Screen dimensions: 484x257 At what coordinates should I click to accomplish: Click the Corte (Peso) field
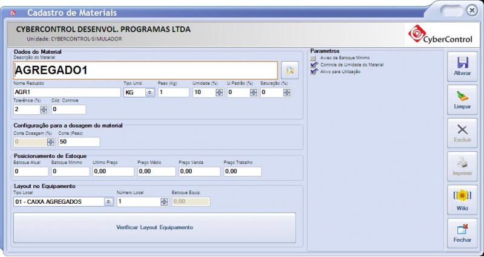coord(79,142)
